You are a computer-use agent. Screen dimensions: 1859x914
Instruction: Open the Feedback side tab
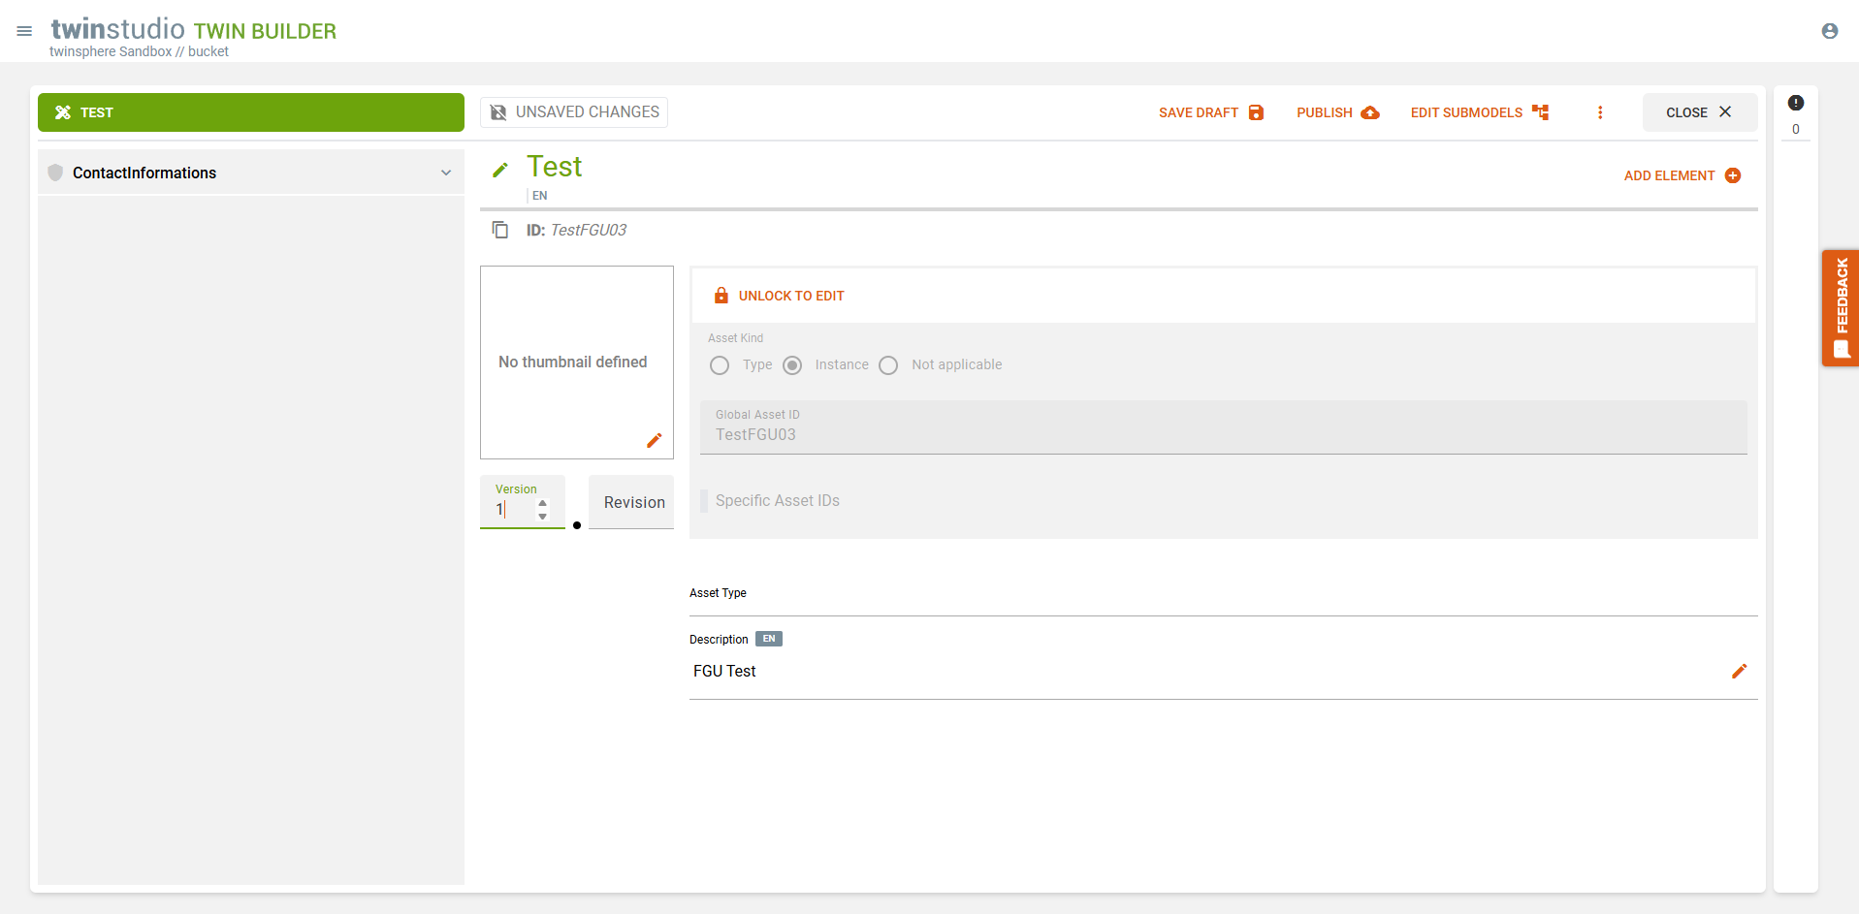[1840, 308]
